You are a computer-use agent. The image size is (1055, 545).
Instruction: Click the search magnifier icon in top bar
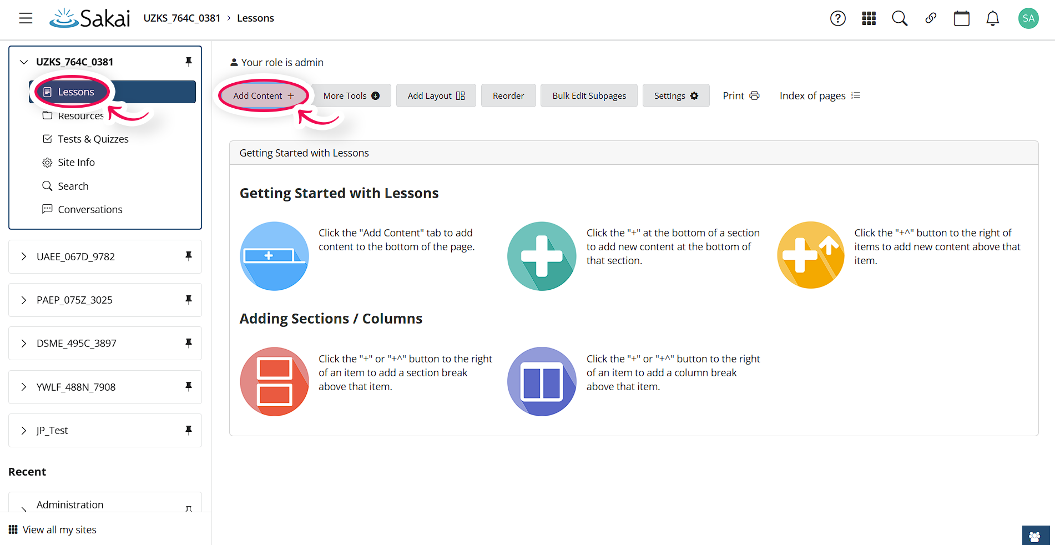pyautogui.click(x=900, y=18)
